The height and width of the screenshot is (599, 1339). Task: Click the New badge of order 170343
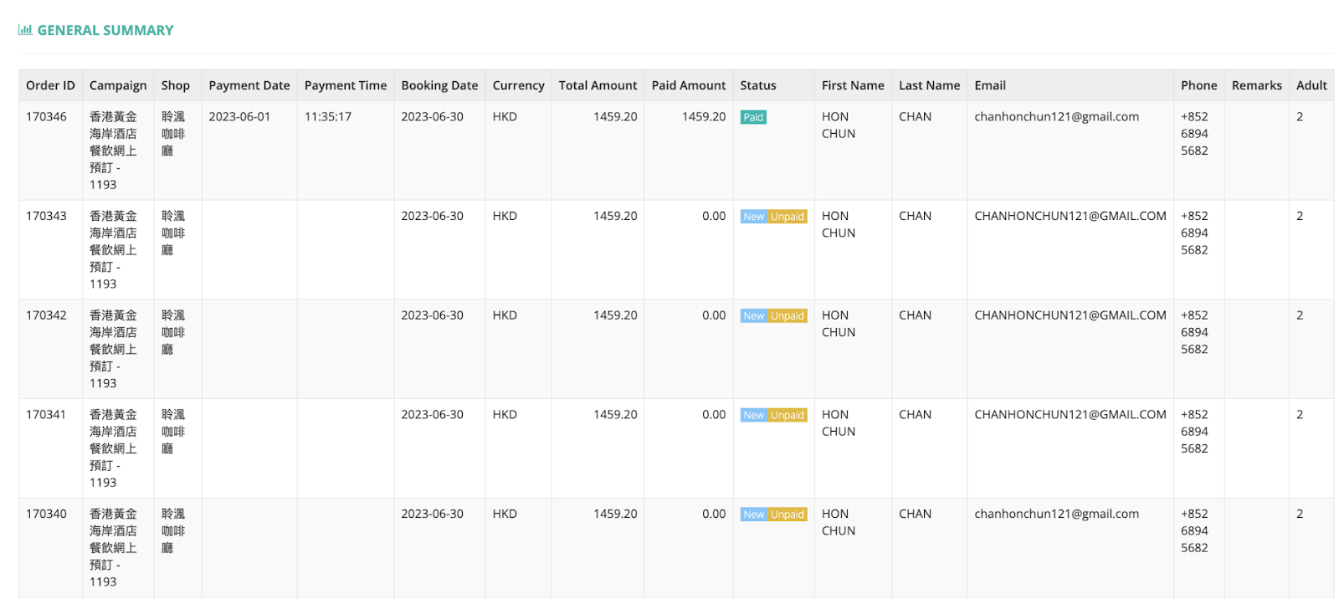pos(754,217)
